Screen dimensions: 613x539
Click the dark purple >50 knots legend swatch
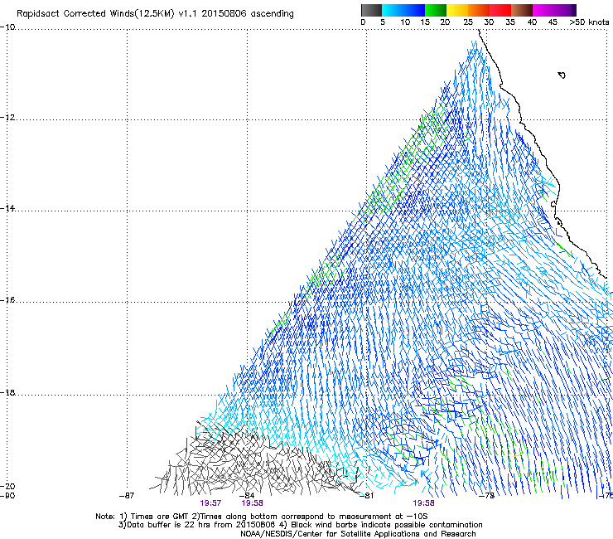[x=573, y=10]
